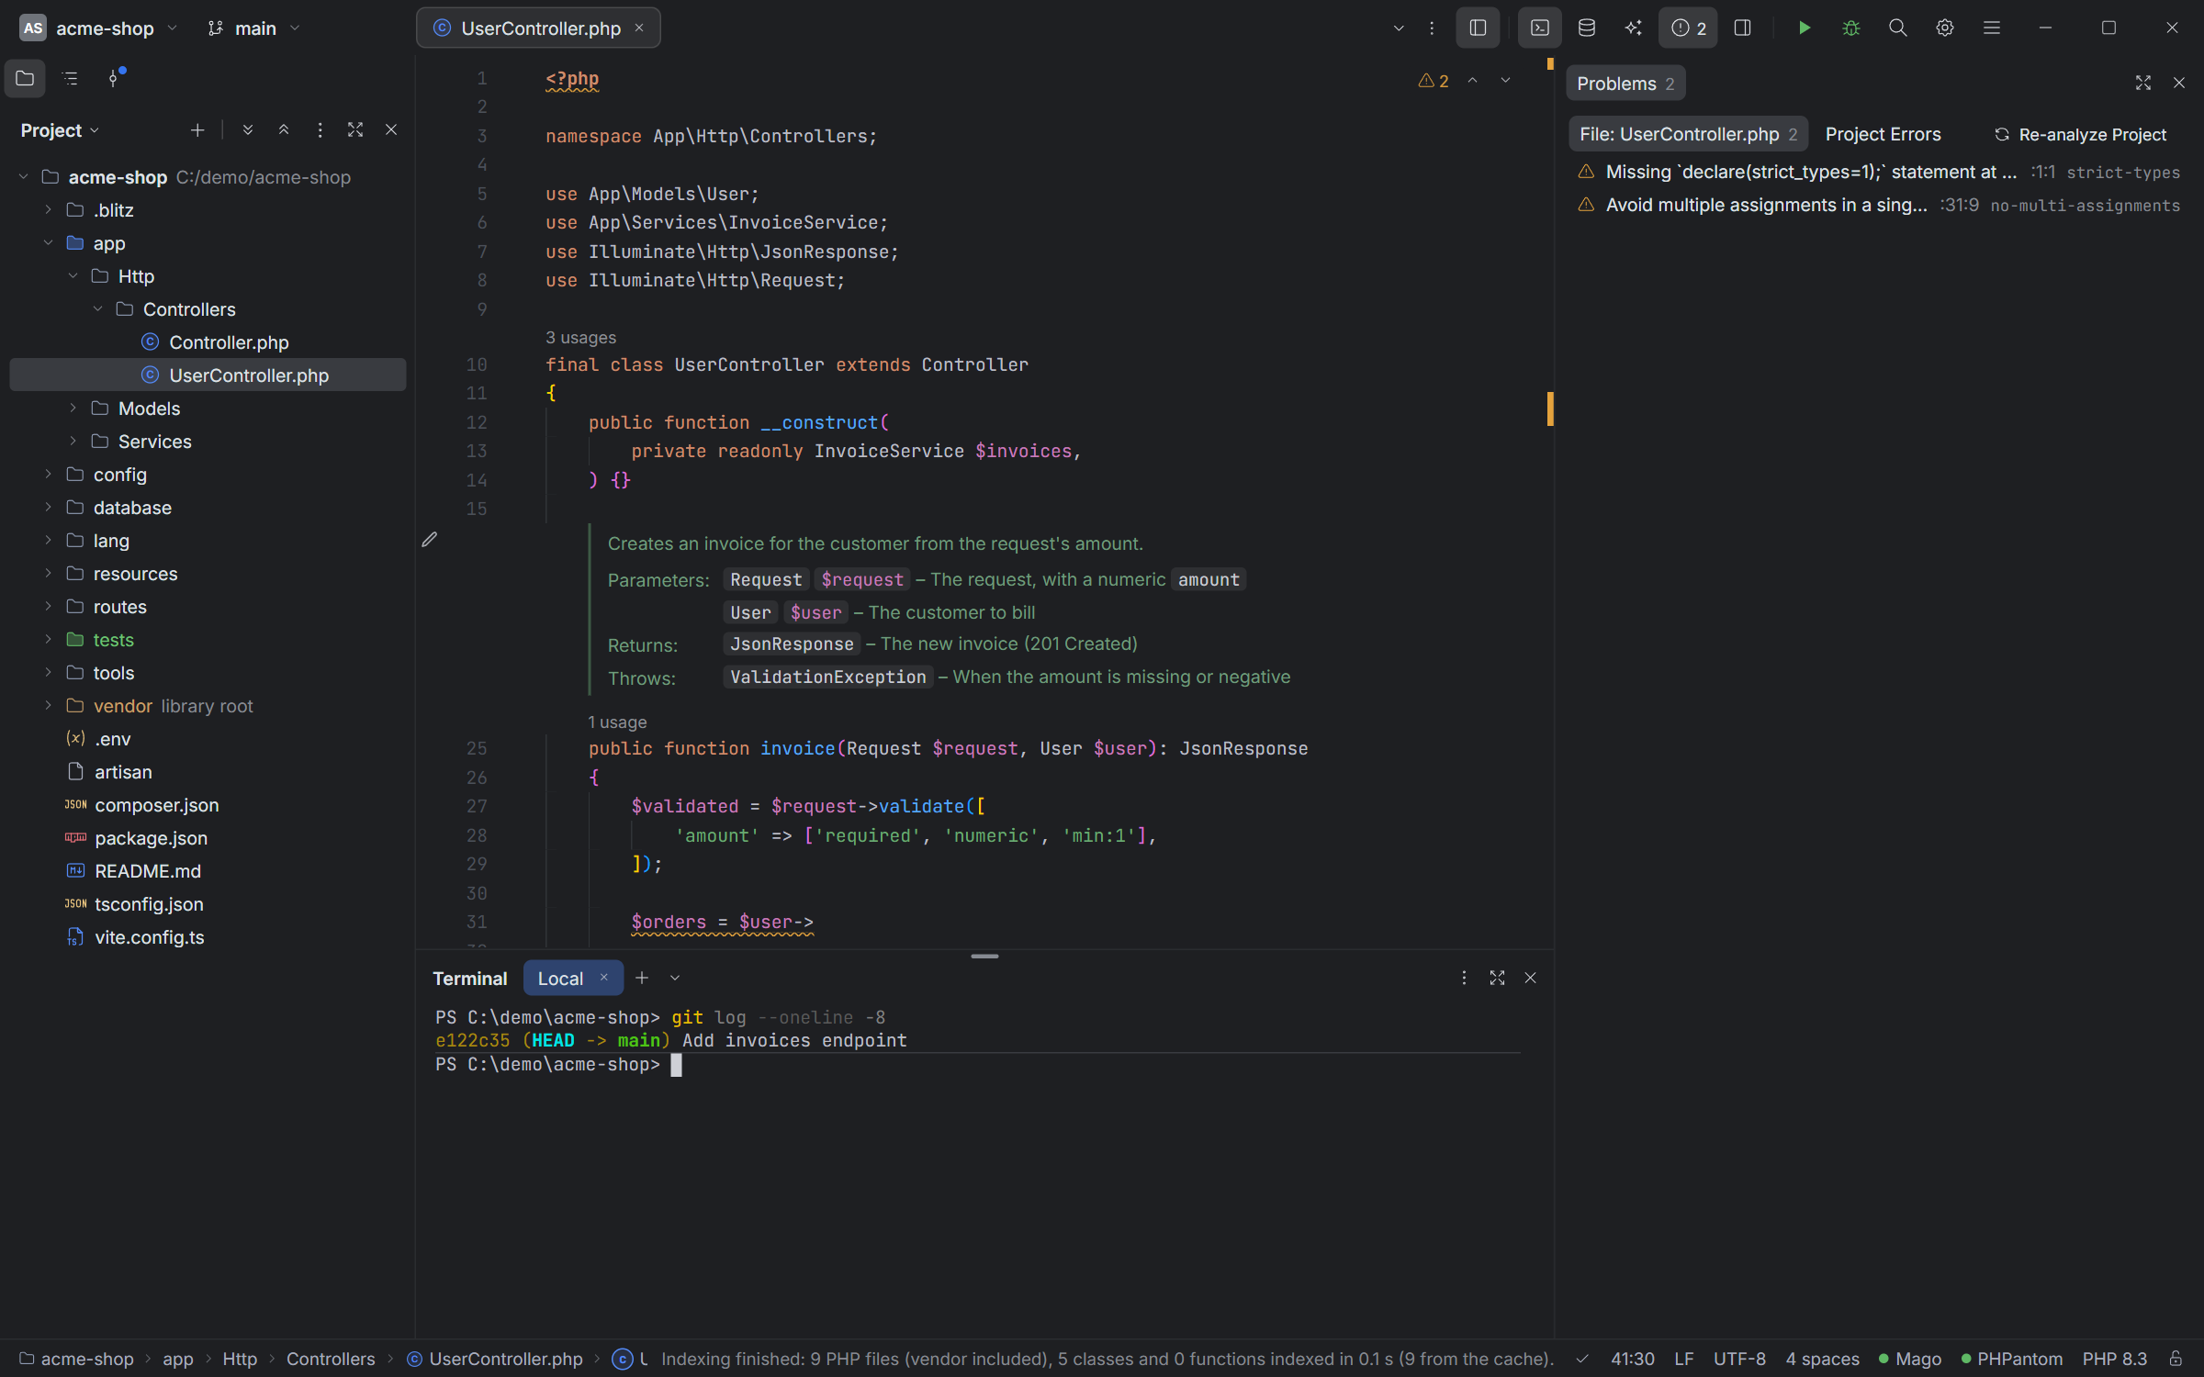
Task: Click Controllers breadcrumb in status bar
Action: tap(331, 1359)
